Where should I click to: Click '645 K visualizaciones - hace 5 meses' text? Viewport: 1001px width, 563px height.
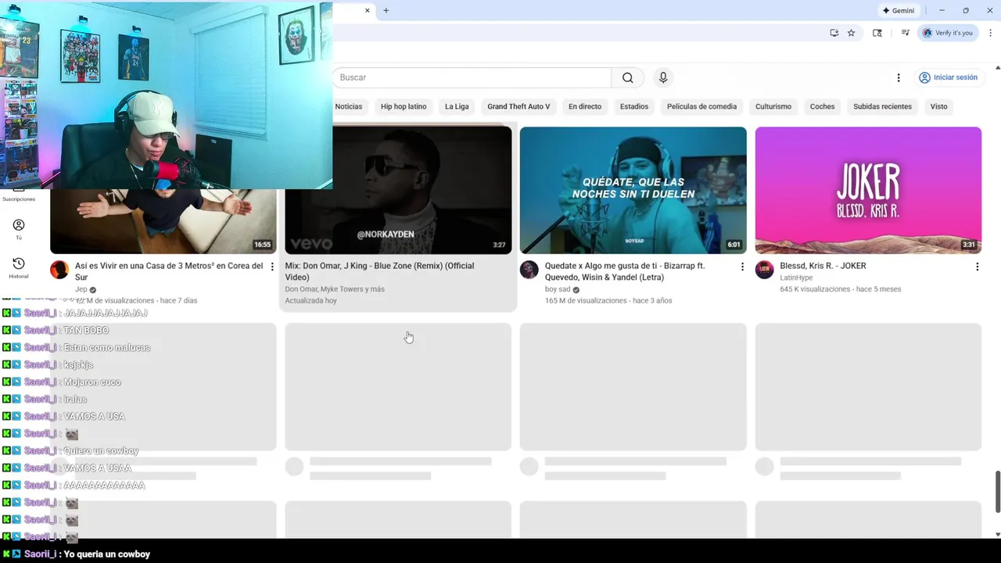coord(841,289)
